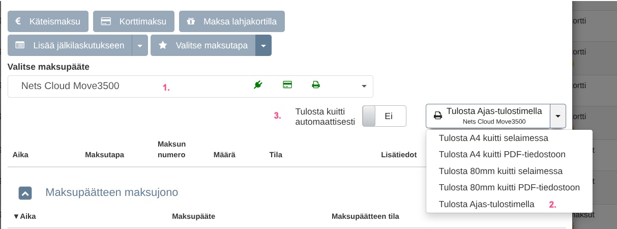Sort payment queue by Aika column
The image size is (617, 229).
tap(24, 216)
